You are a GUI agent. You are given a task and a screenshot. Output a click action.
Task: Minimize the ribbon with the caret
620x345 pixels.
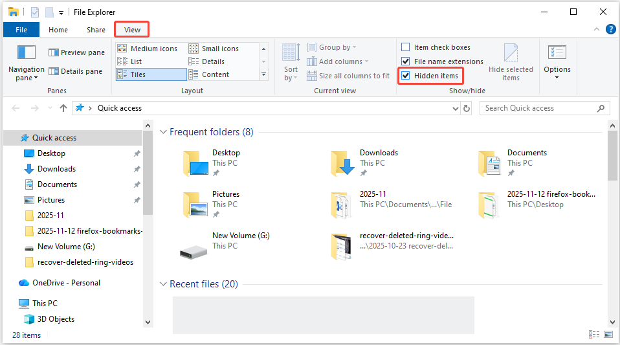point(596,29)
